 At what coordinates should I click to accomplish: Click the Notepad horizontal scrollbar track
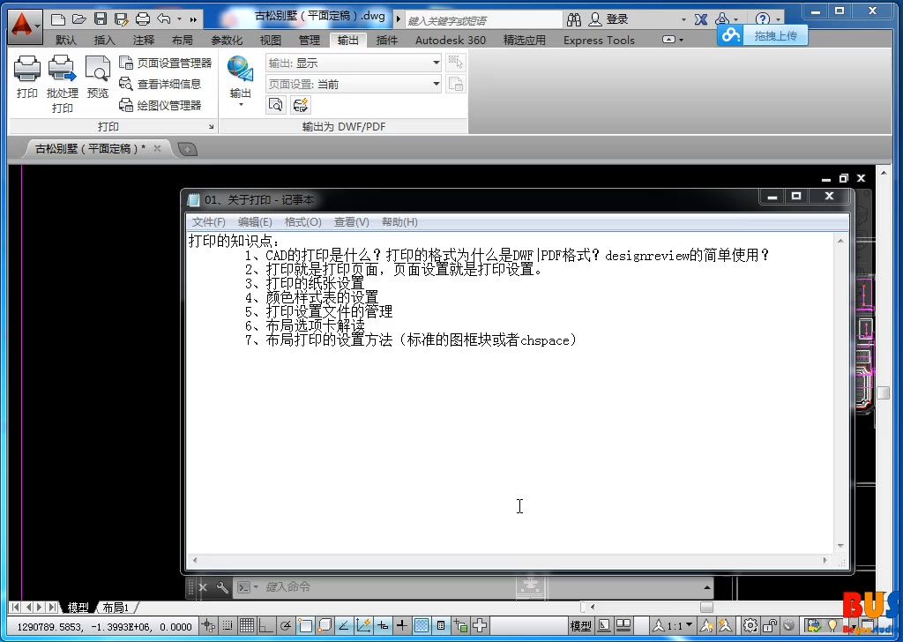(x=511, y=560)
